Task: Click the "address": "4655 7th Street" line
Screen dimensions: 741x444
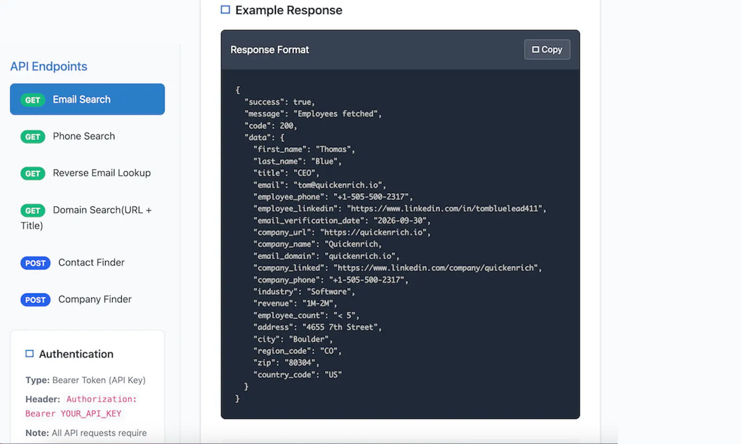Action: click(x=318, y=327)
